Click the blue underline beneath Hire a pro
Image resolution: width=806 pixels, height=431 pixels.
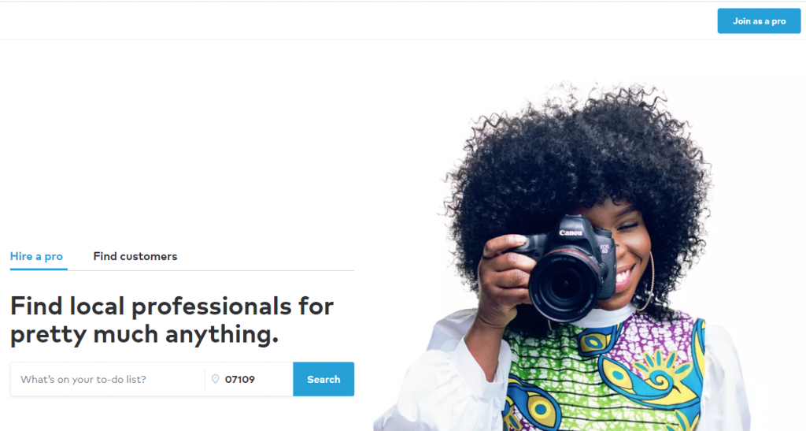(39, 268)
